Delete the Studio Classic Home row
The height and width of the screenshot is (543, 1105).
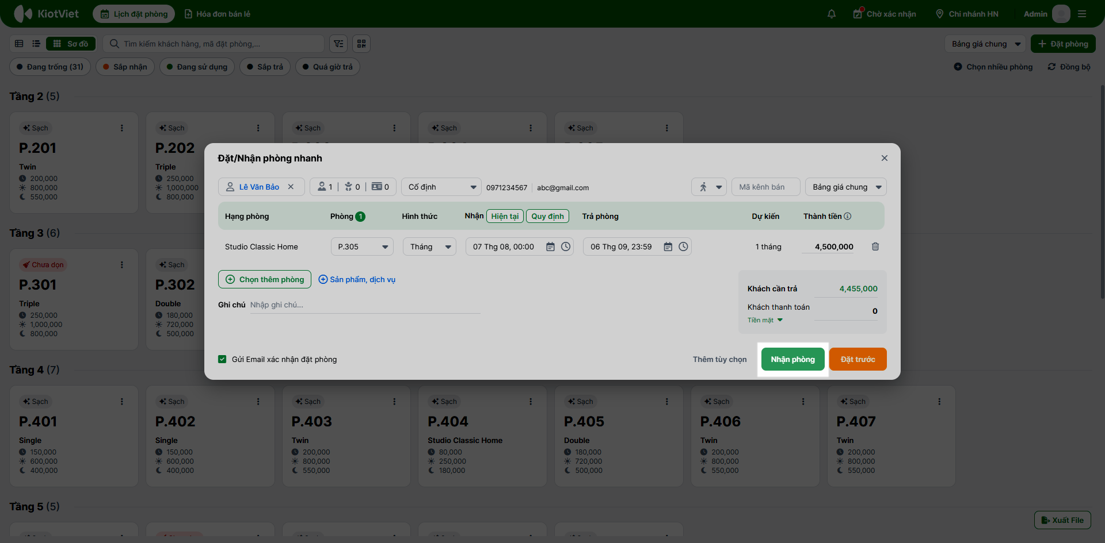pyautogui.click(x=875, y=247)
